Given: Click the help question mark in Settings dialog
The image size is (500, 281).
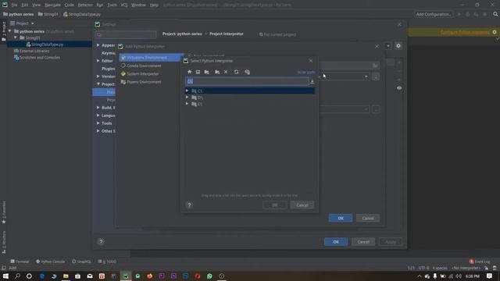Looking at the screenshot, I should (101, 241).
